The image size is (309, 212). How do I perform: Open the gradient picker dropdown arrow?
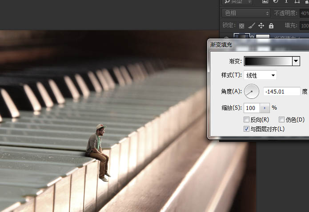point(296,61)
